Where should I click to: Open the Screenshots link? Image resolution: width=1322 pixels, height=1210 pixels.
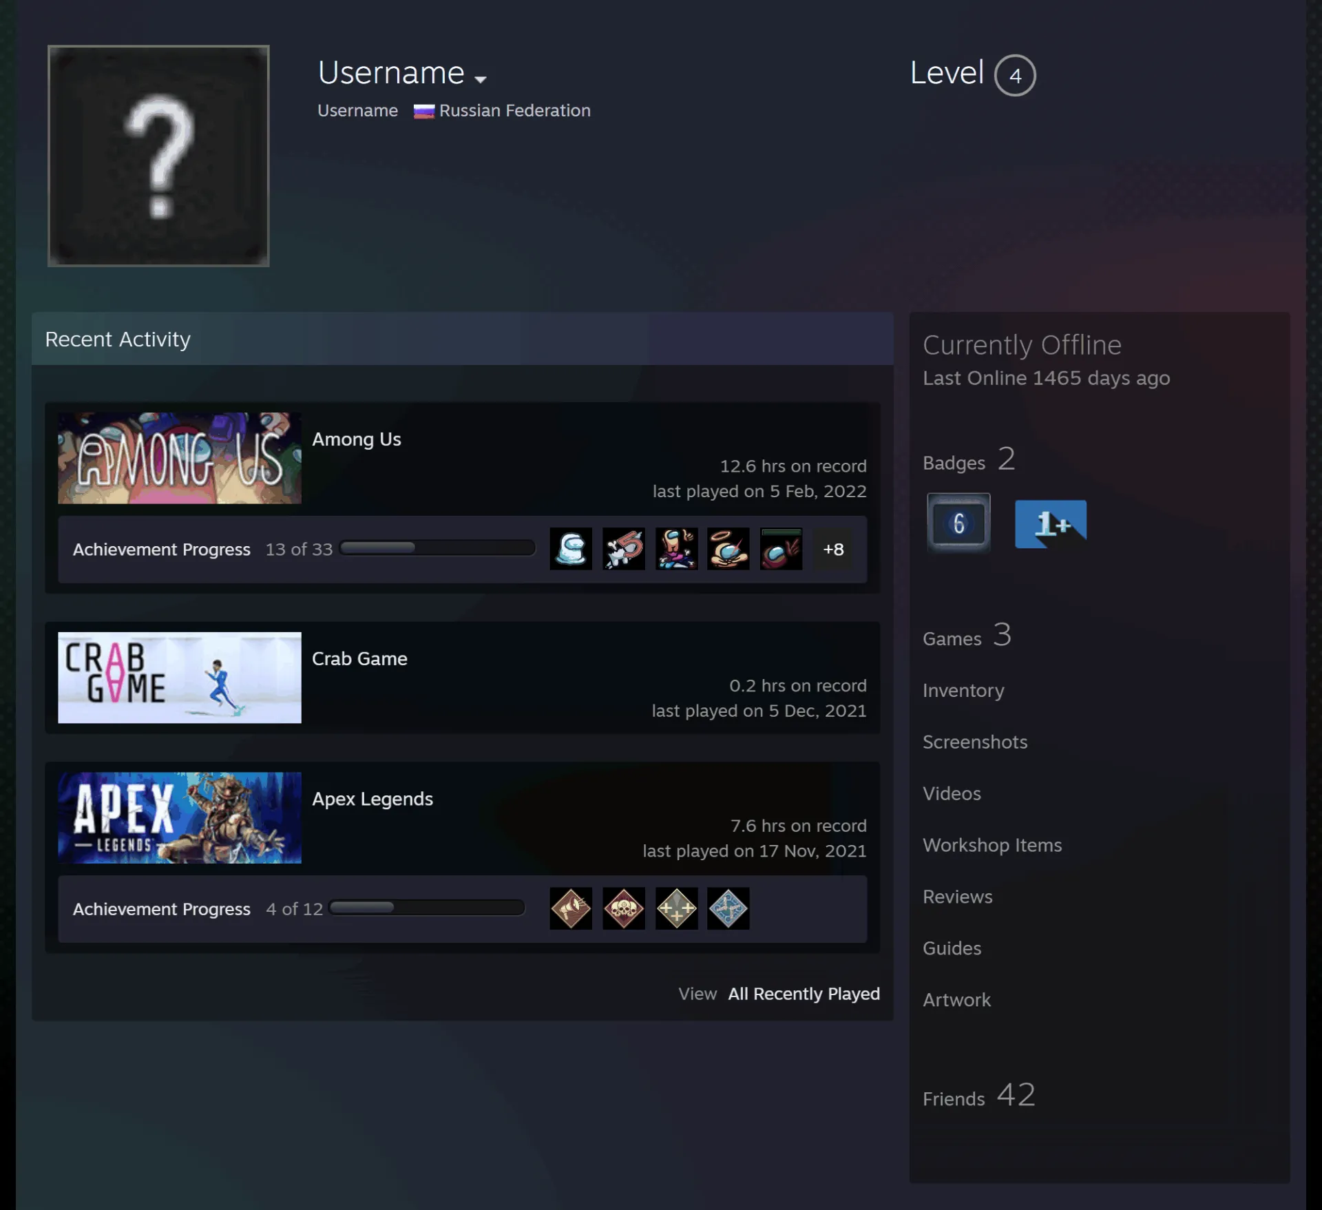tap(975, 742)
